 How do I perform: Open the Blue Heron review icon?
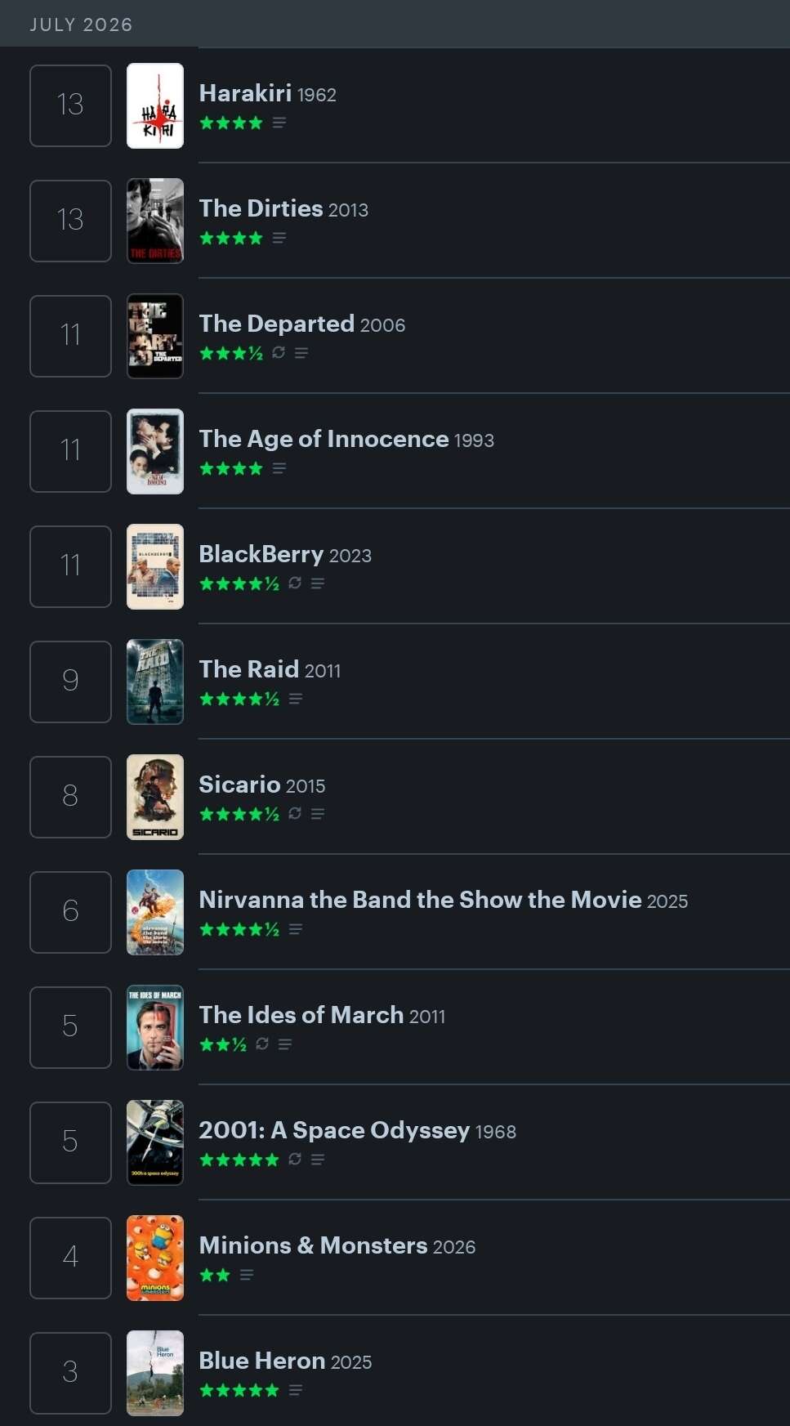click(x=296, y=1390)
